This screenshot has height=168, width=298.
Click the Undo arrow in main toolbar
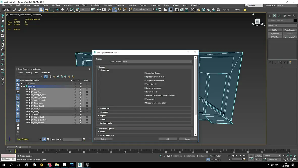click(x=4, y=10)
